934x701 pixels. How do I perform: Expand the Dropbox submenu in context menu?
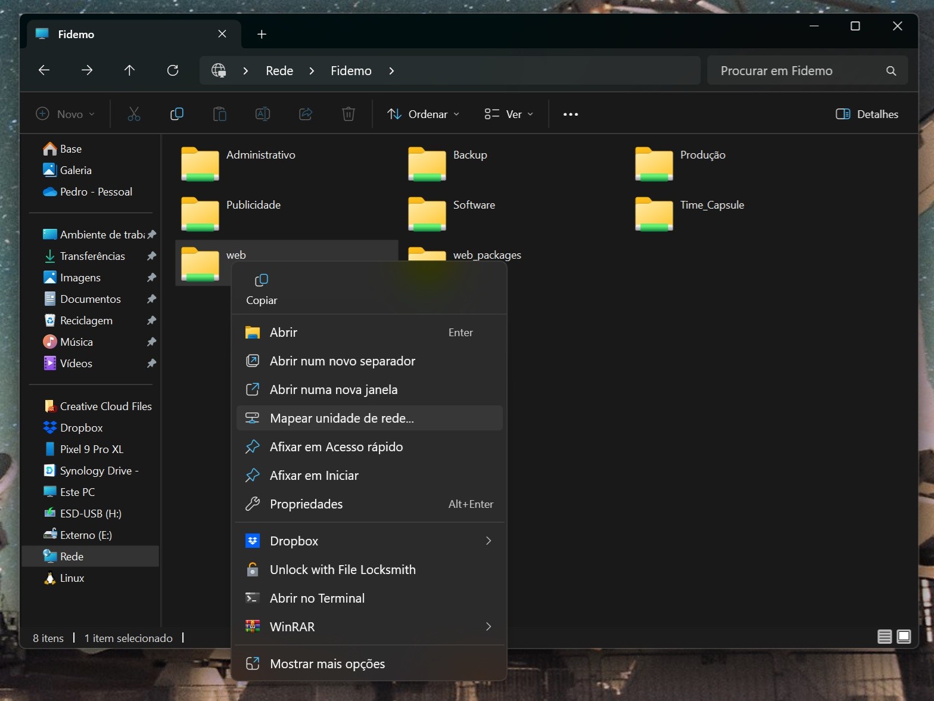coord(488,541)
